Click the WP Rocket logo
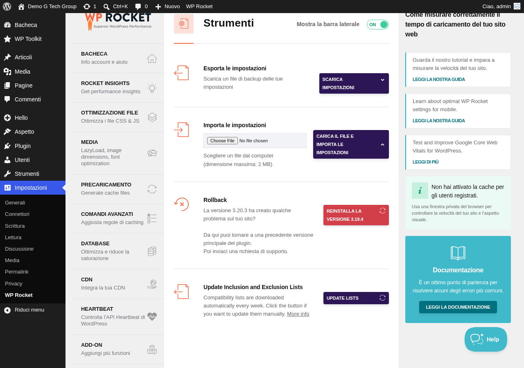Screen dimensions: 524x368 [x=118, y=22]
